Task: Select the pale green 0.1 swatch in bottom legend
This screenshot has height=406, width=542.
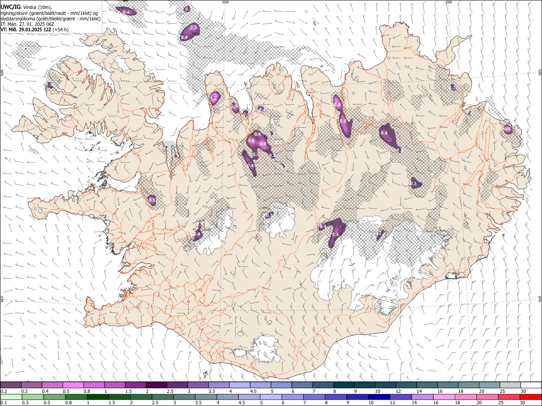Action: 11,397
